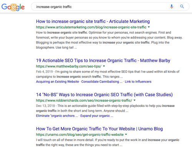Open 'Eliminate organic anchors ...' sitelink

(x=57, y=116)
